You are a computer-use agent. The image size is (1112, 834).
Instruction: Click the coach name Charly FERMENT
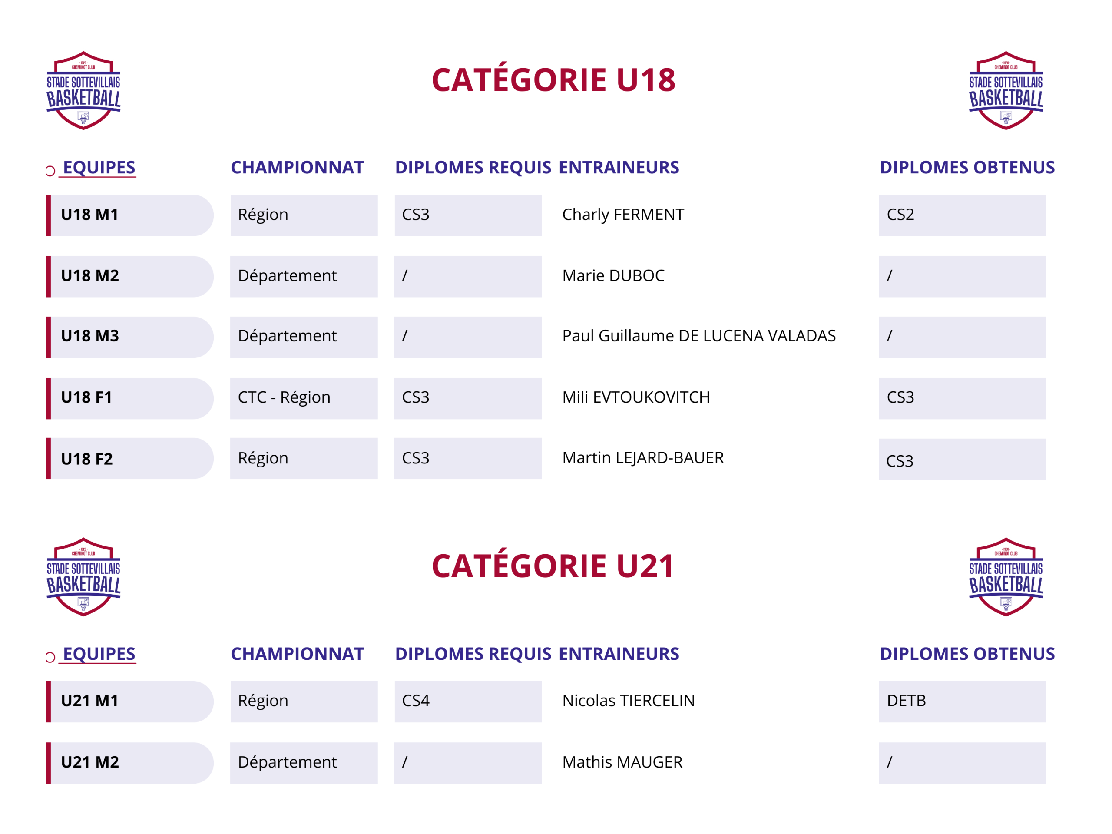coord(623,215)
